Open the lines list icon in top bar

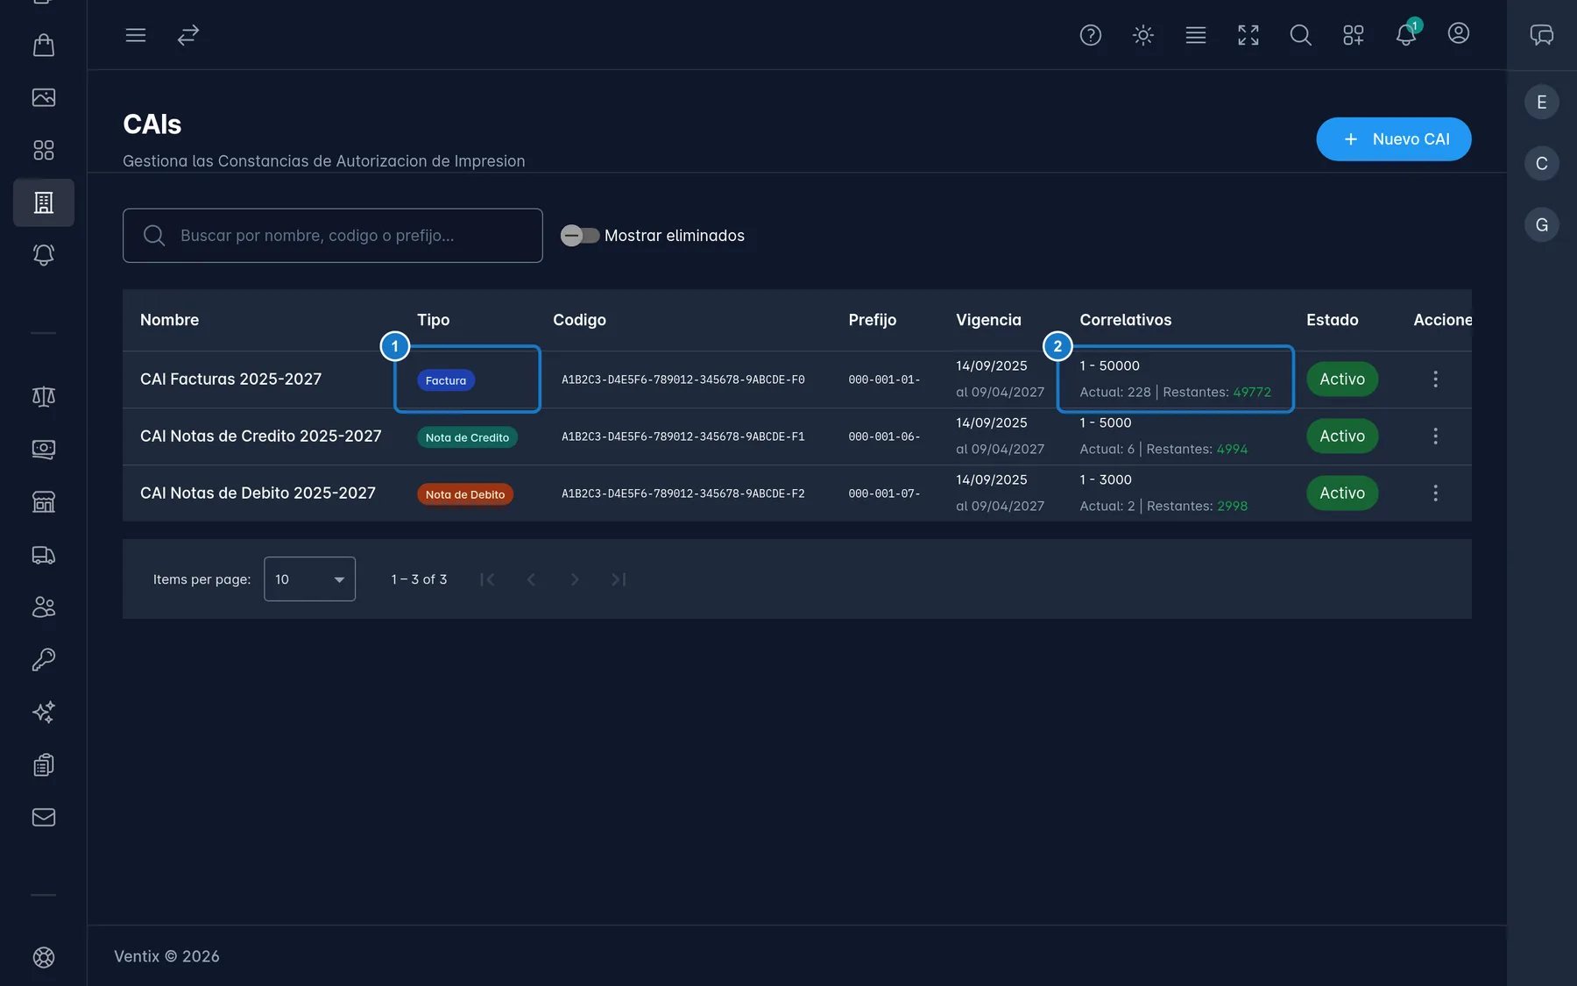(1195, 35)
